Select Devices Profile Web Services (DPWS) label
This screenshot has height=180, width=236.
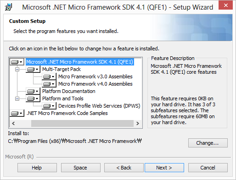99,106
